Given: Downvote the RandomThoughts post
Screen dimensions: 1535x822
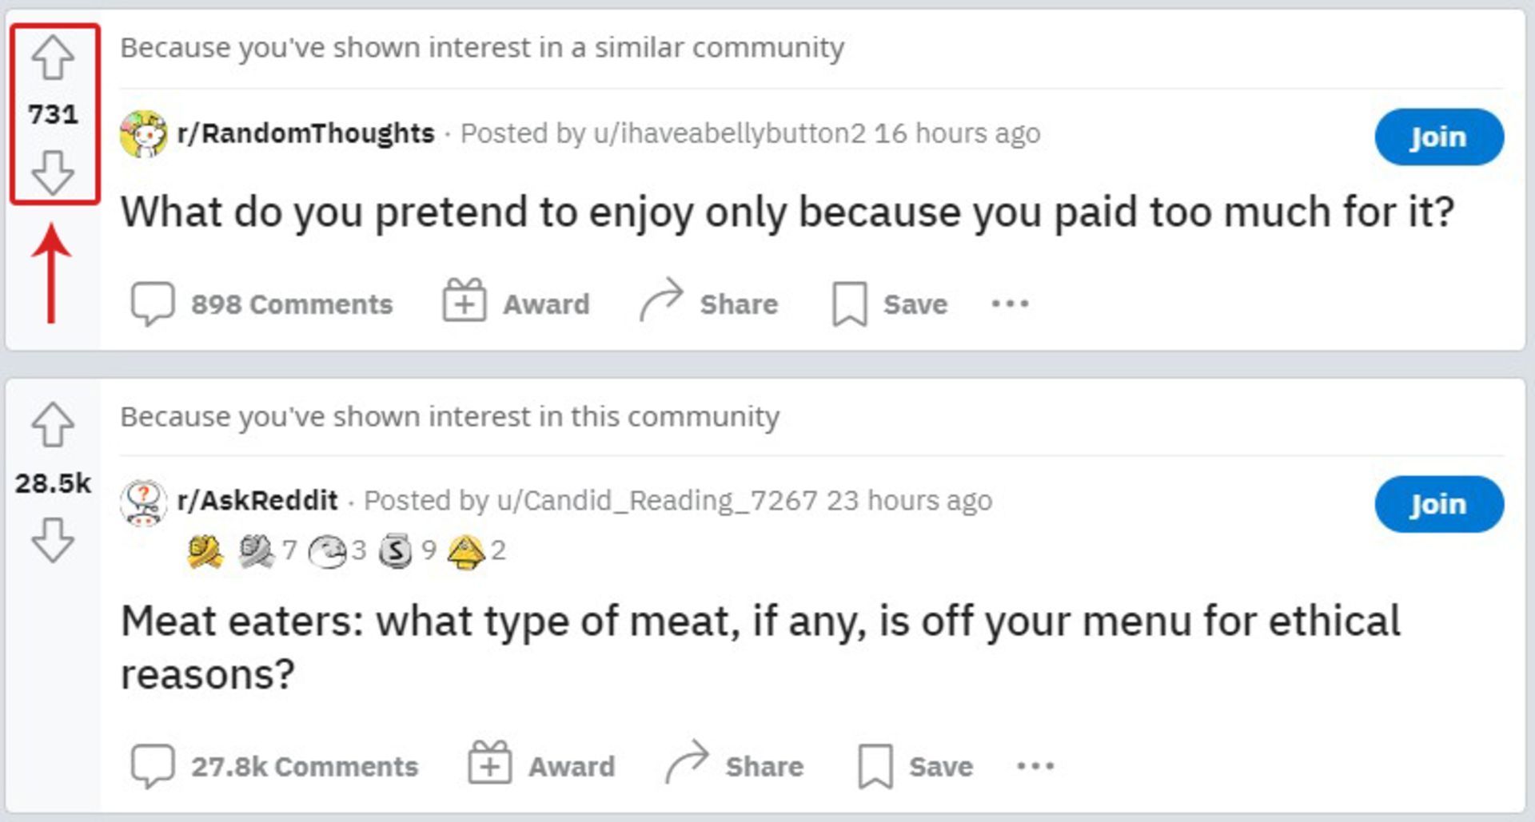Looking at the screenshot, I should (53, 173).
